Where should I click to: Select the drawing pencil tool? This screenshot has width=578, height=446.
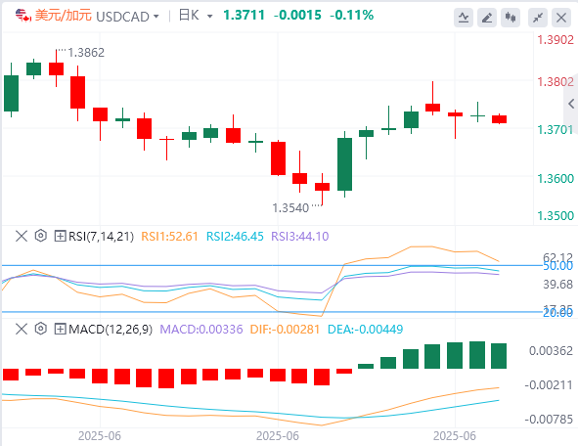click(487, 18)
